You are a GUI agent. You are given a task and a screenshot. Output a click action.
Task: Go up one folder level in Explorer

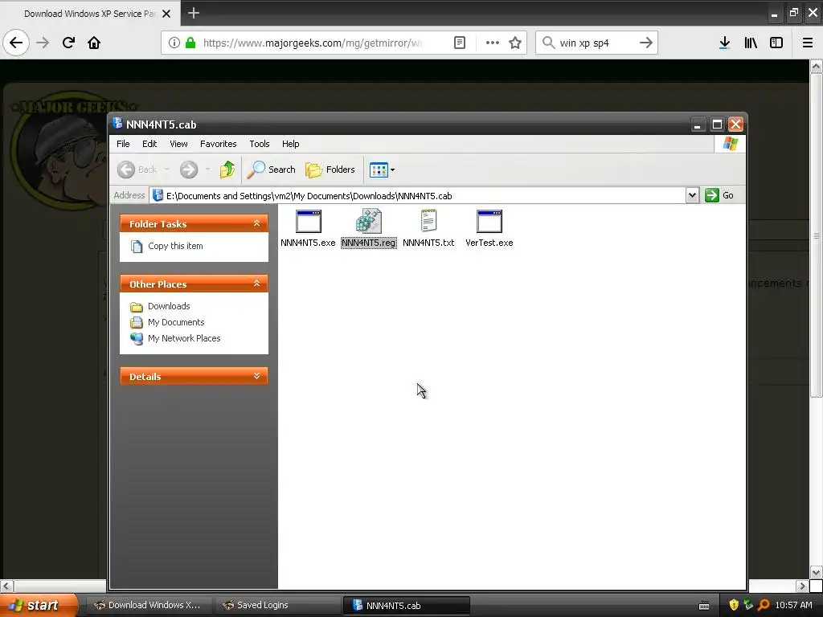pos(227,170)
